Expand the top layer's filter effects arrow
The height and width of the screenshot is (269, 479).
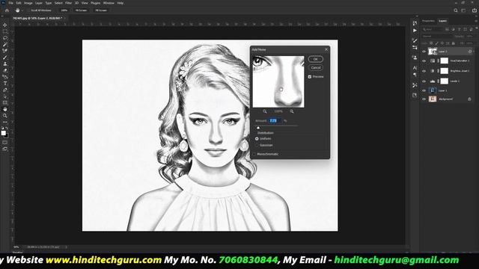click(x=474, y=52)
